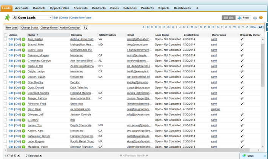
Task: Click green plus icon for Gesr, Gesr
Action: tap(23, 109)
